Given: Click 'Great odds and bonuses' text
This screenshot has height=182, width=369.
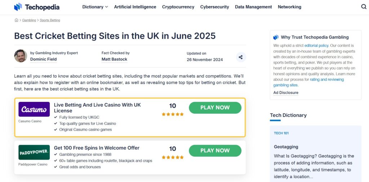Looking at the screenshot, I should [x=80, y=167].
